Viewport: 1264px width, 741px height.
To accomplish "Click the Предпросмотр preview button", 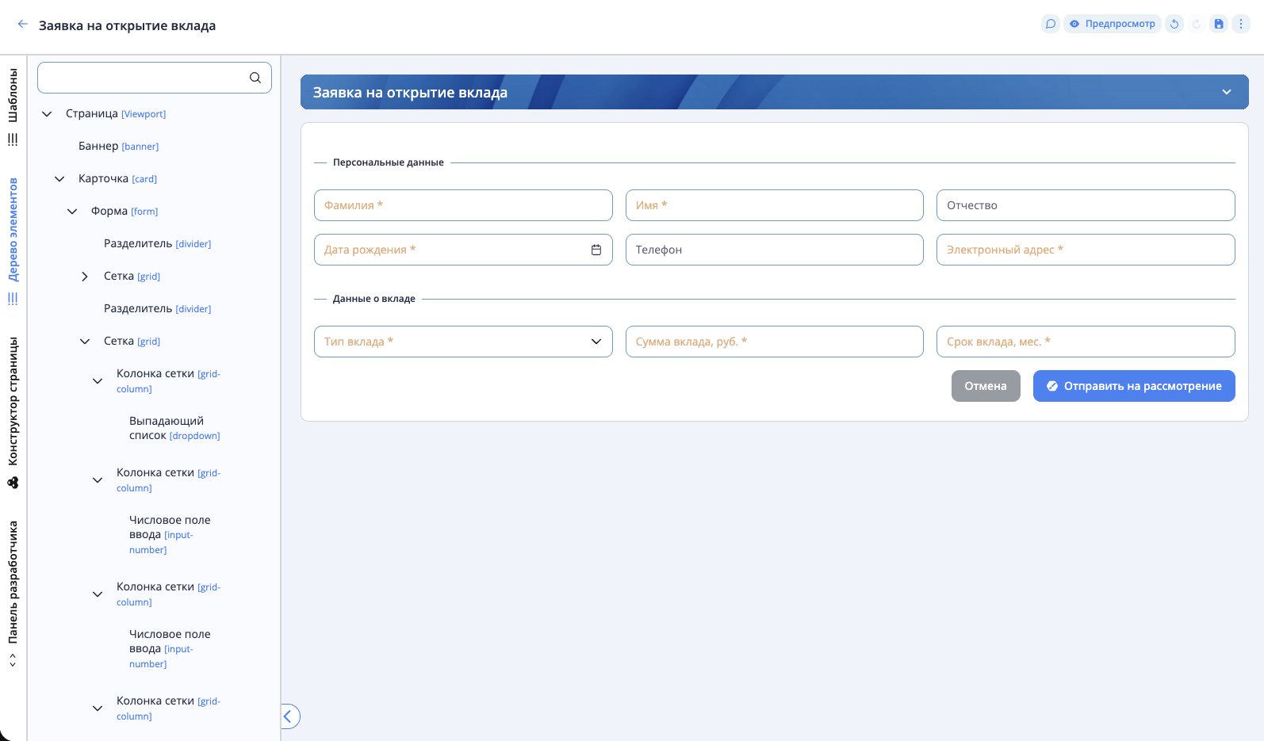I will [1112, 24].
